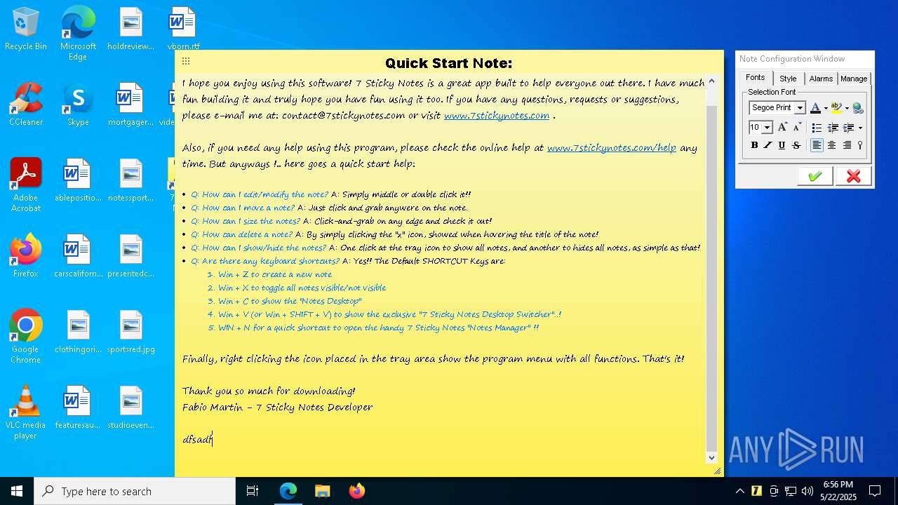Confirm changes with green checkmark button
The image size is (898, 505).
pyautogui.click(x=815, y=176)
